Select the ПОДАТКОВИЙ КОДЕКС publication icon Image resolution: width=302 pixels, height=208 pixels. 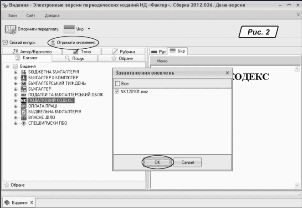[24, 100]
